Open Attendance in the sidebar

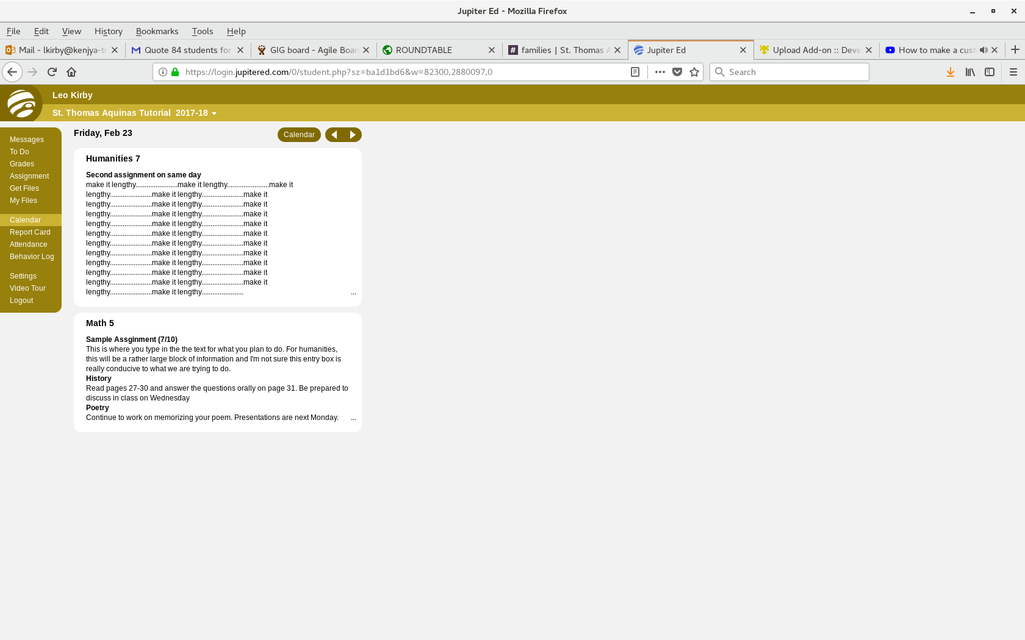pyautogui.click(x=29, y=244)
